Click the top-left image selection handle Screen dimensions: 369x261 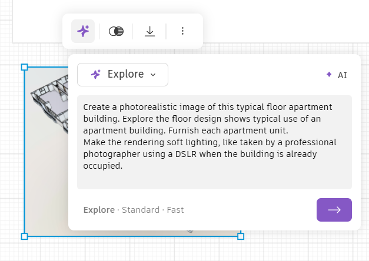pyautogui.click(x=24, y=68)
